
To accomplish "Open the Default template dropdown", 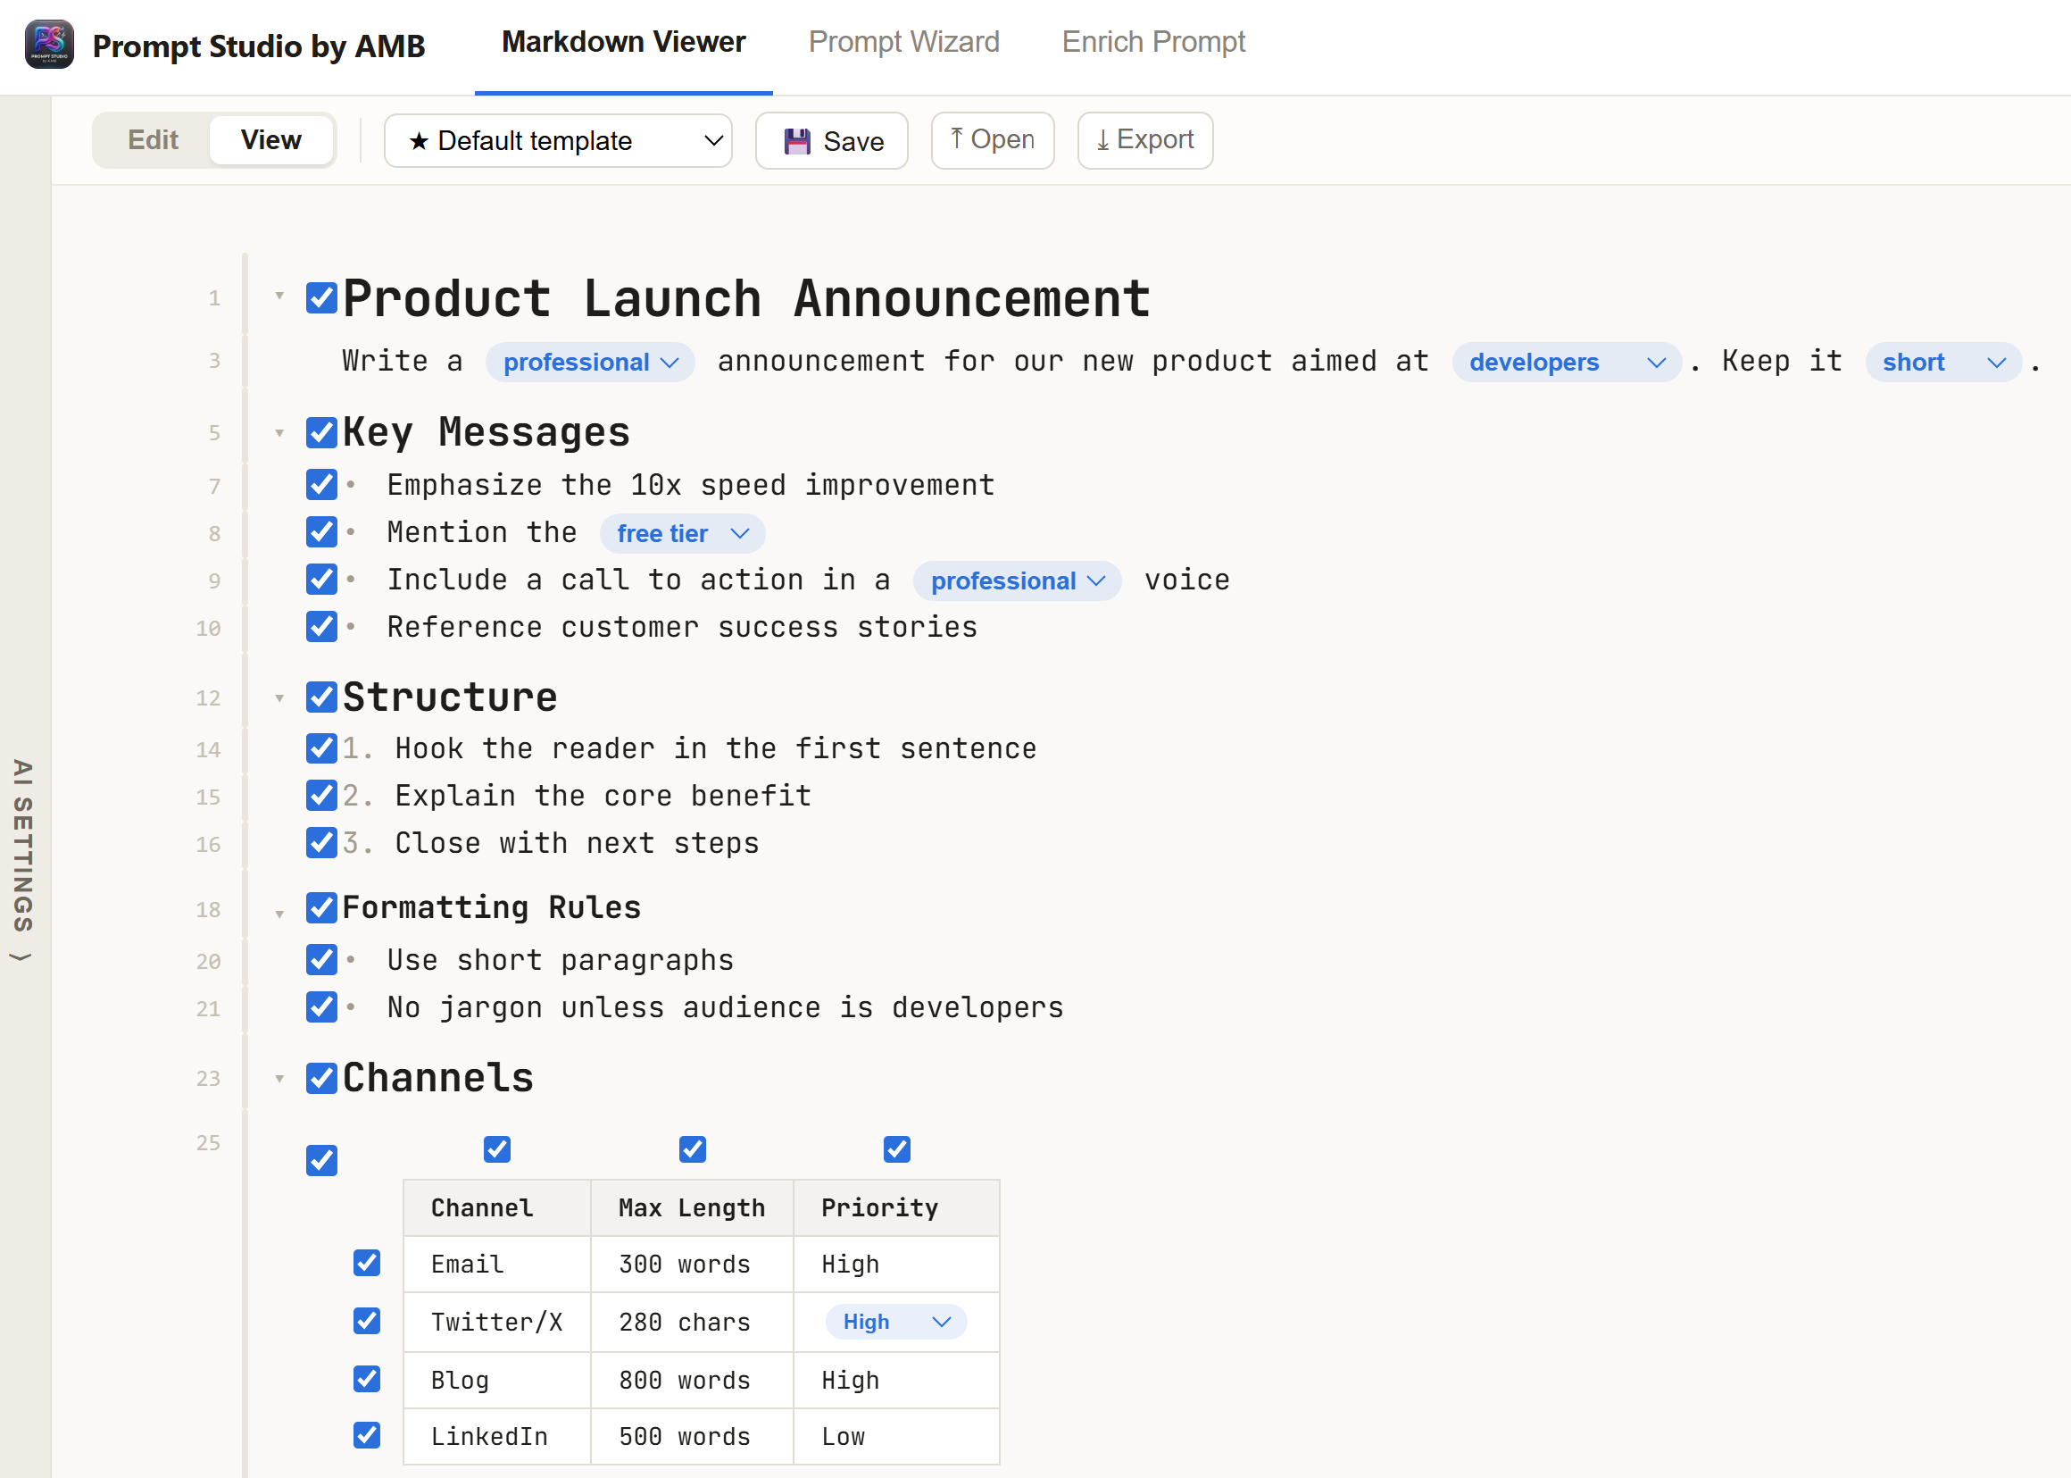I will [558, 141].
